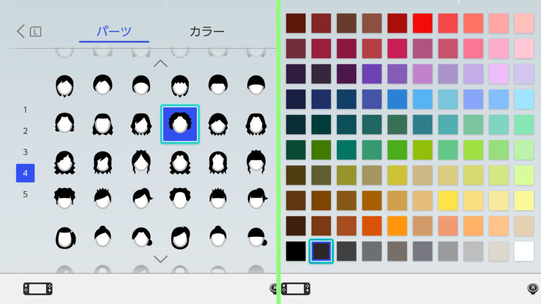Jump to hairstyle page 5
Viewport: 541px width, 304px height.
pos(25,194)
